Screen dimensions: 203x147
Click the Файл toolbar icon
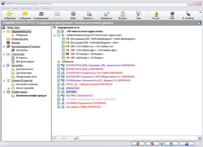[73, 14]
